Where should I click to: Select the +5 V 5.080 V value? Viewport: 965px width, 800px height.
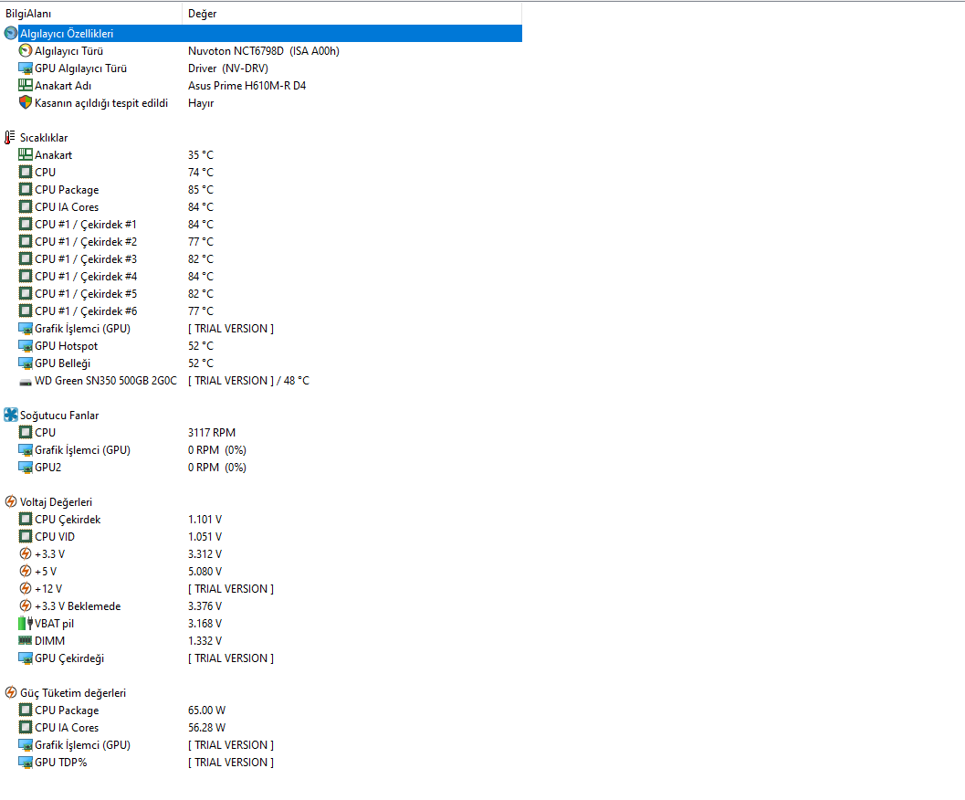[x=205, y=572]
